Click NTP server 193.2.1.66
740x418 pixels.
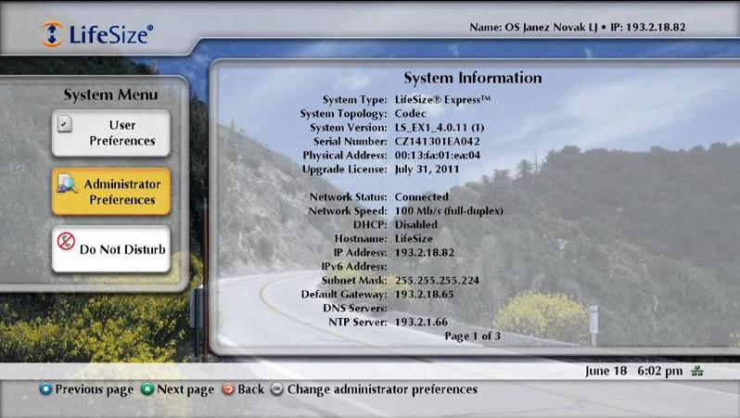point(421,322)
